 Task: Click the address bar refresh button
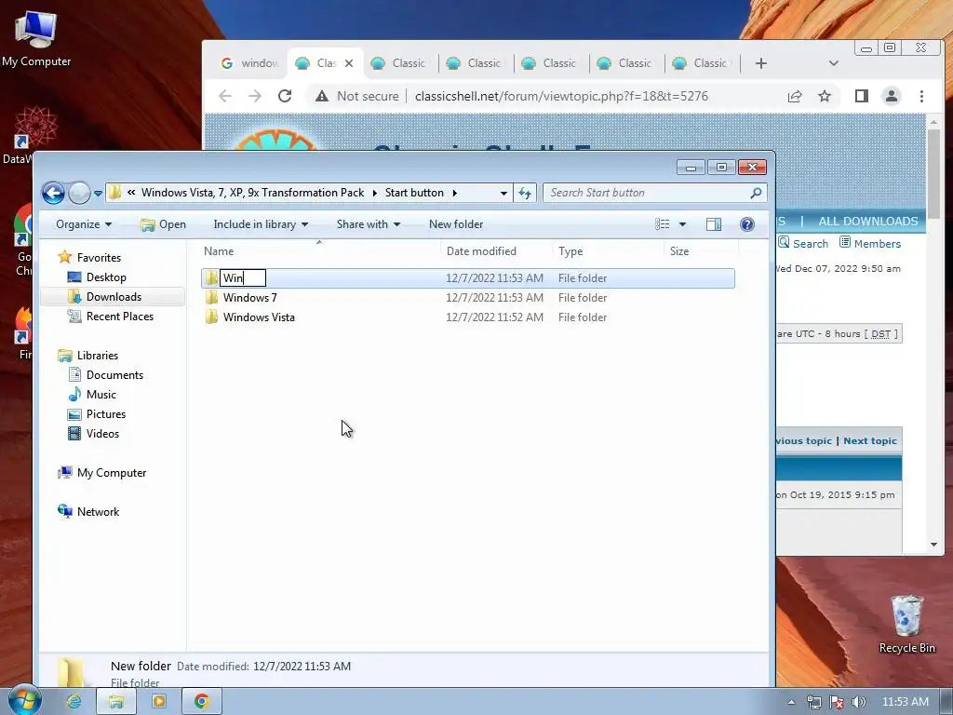coord(525,194)
